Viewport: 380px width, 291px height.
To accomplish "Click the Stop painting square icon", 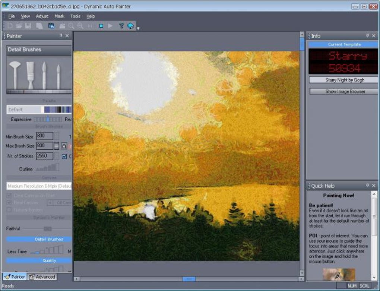I will coord(101,26).
